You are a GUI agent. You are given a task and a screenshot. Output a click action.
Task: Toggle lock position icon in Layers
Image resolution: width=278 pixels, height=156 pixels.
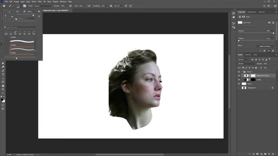point(249,68)
